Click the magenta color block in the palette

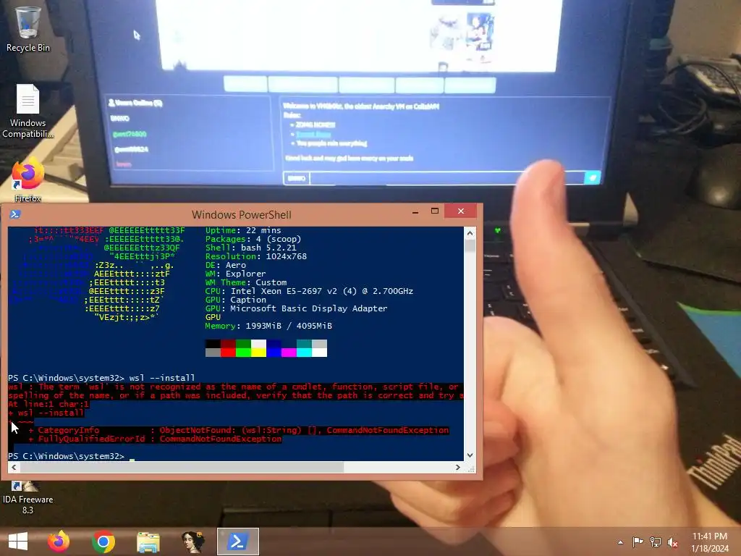[x=289, y=353]
